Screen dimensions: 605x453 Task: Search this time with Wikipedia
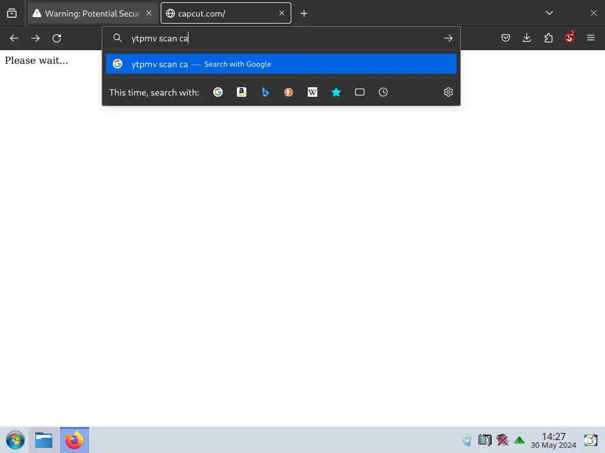313,92
